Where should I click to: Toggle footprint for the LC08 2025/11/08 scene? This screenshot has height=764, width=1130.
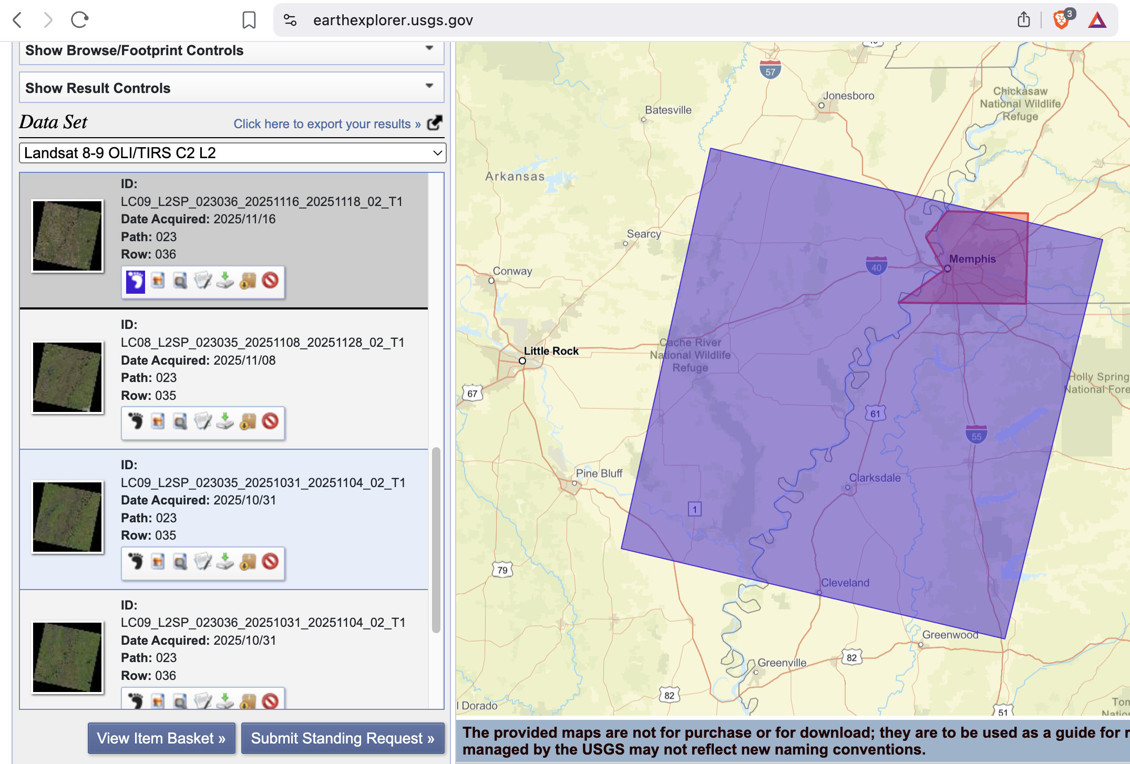click(x=135, y=421)
